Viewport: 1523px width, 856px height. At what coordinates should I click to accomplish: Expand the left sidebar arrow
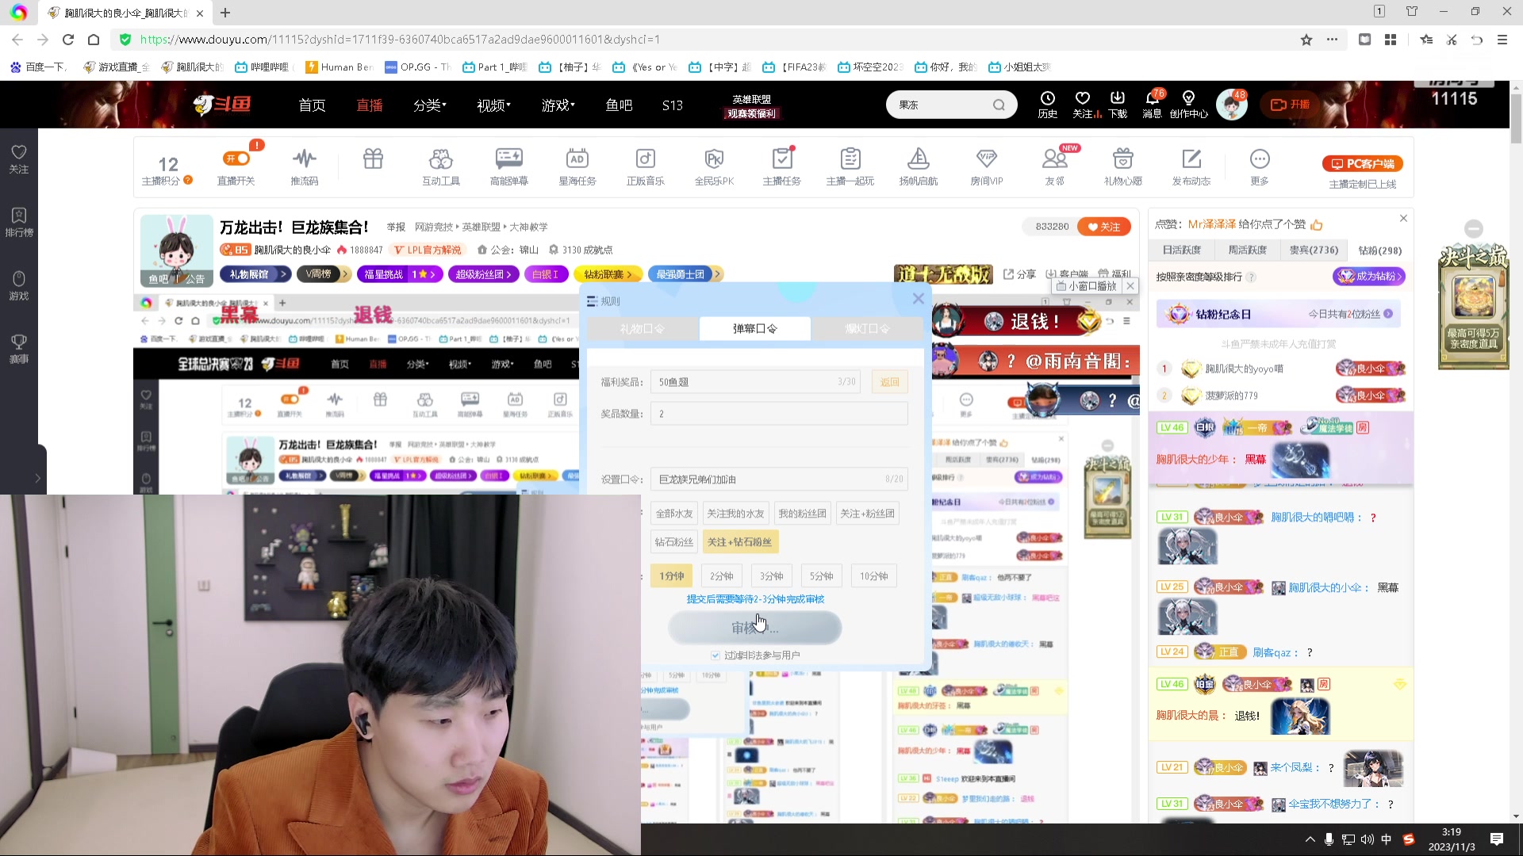tap(36, 478)
